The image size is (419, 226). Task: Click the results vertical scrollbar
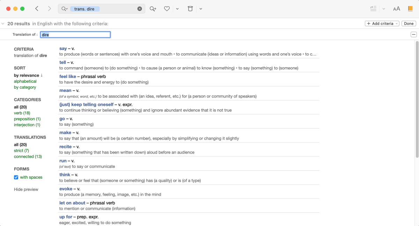(417, 99)
